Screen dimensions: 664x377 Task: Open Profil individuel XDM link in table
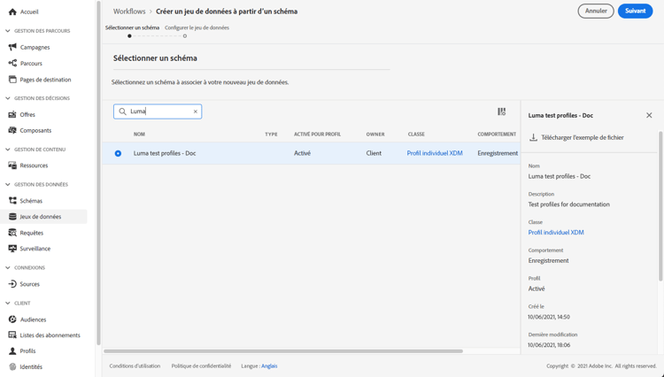435,153
